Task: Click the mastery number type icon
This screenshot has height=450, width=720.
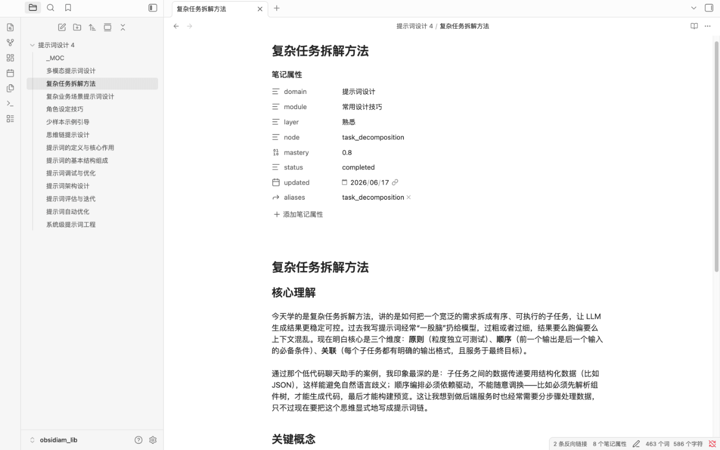Action: pos(276,152)
